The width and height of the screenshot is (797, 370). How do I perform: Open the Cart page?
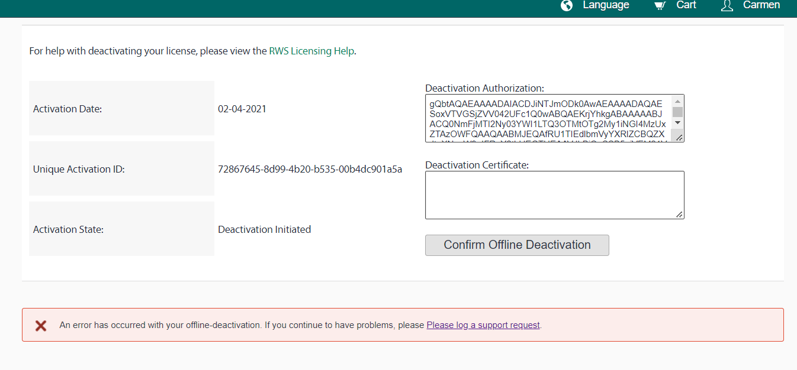coord(686,6)
